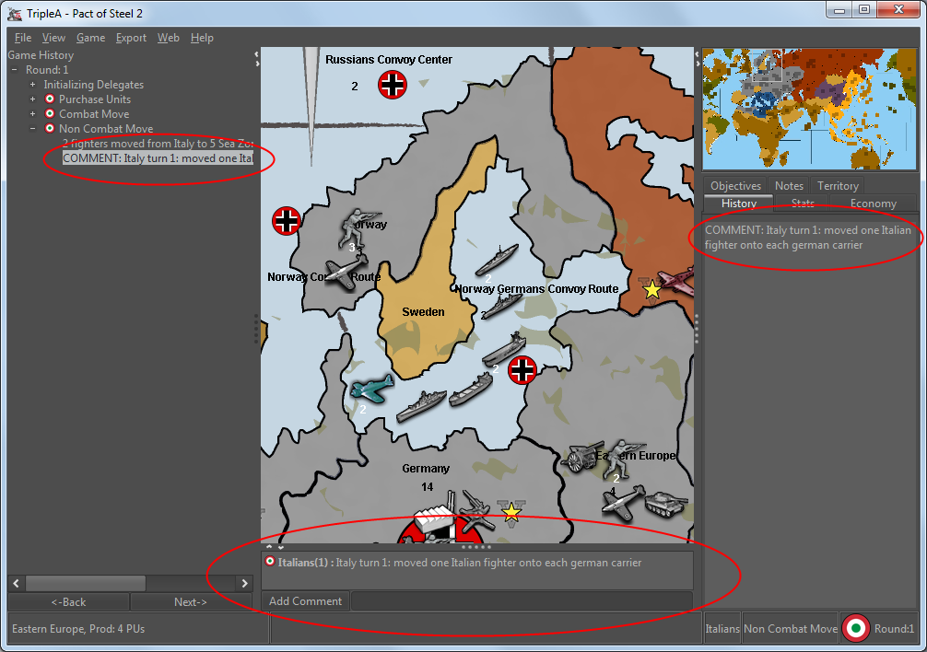927x652 pixels.
Task: Collapse the Non Combat Move node
Action: 32,129
